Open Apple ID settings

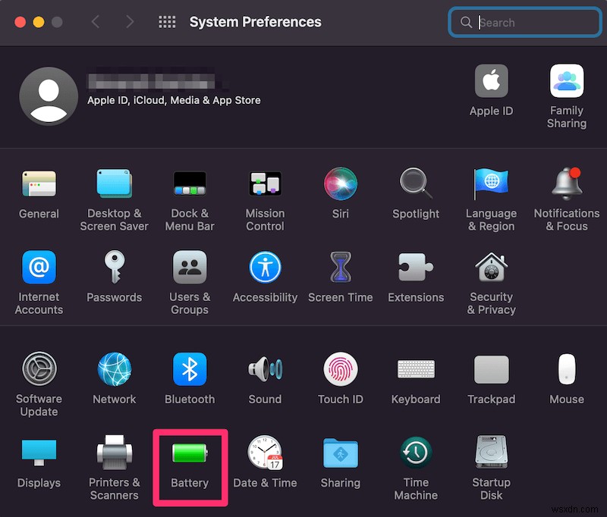(x=491, y=80)
